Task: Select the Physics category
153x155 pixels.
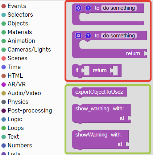Action: click(15, 102)
